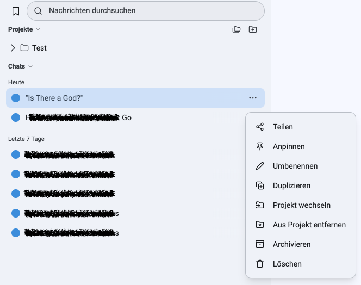
Task: Click the Test folder icon
Action: (x=24, y=48)
